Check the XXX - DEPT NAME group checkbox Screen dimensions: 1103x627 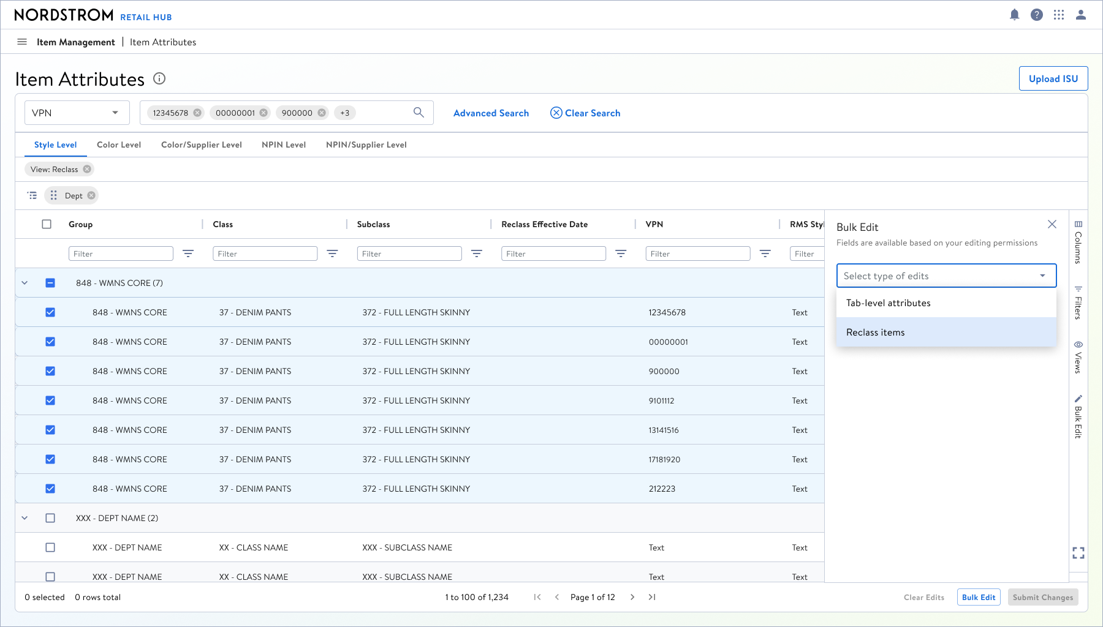[50, 518]
